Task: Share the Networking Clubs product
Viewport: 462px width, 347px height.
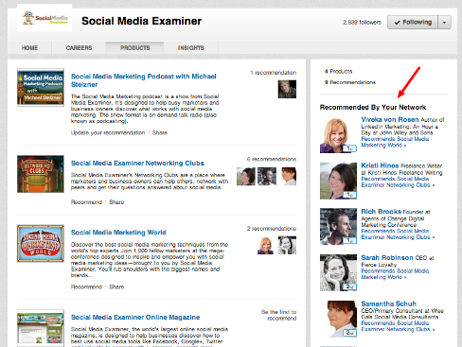Action: [x=116, y=202]
